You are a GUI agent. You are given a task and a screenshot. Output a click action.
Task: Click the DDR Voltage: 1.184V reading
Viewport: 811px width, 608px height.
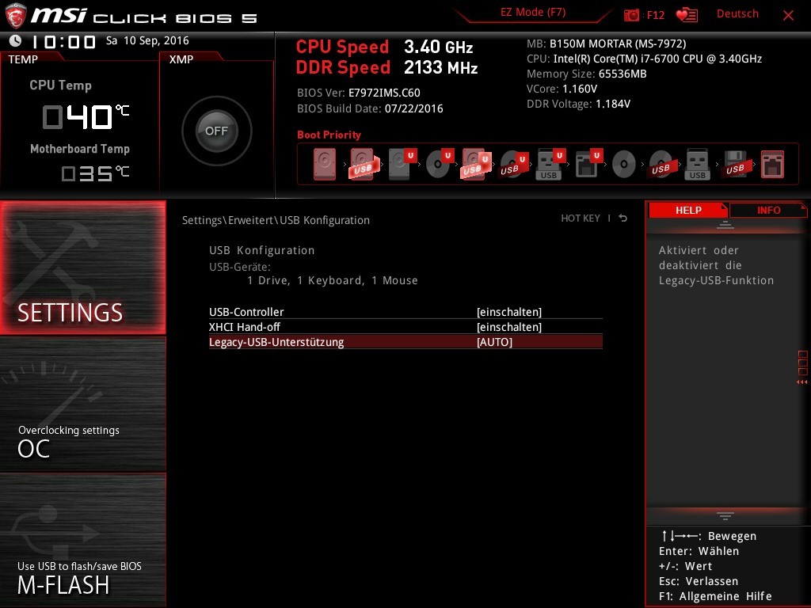[x=578, y=104]
